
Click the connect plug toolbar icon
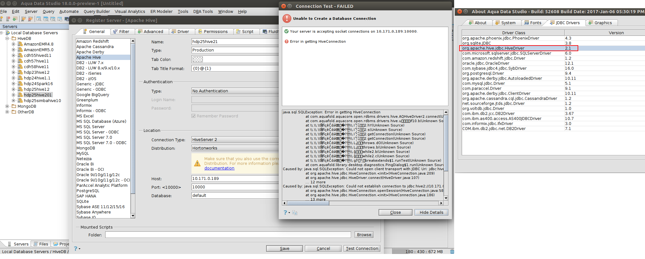pyautogui.click(x=23, y=19)
